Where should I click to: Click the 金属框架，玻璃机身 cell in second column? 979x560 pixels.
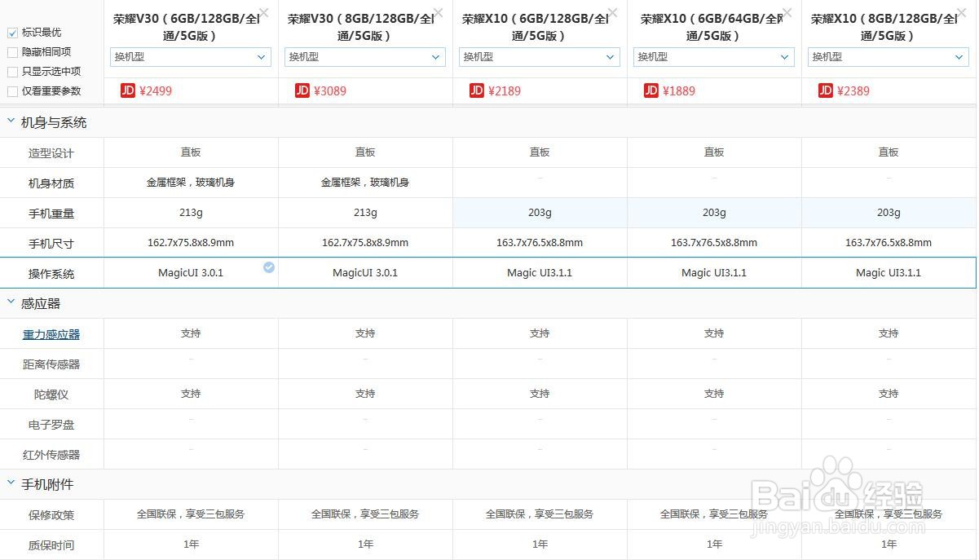coord(365,183)
